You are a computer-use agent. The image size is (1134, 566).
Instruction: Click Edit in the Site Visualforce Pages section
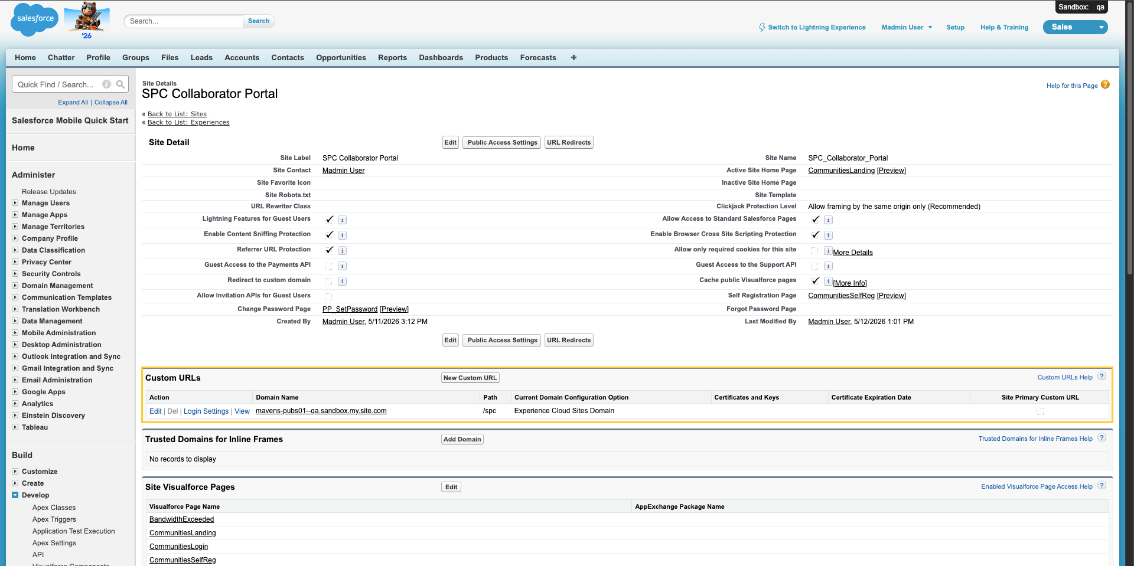451,487
